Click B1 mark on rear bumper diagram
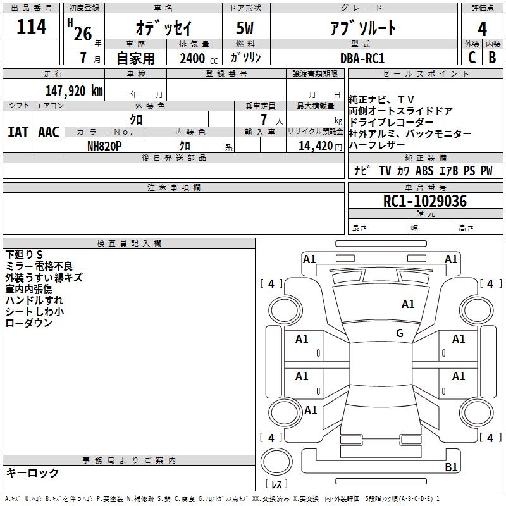Screen dimensions: 506x506 451,467
